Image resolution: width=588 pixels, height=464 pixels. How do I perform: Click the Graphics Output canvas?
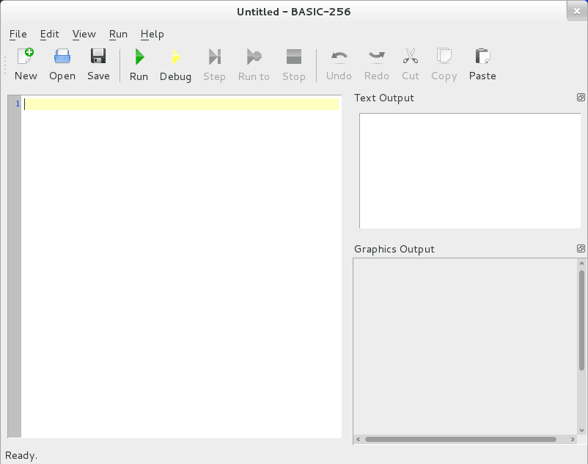[465, 346]
